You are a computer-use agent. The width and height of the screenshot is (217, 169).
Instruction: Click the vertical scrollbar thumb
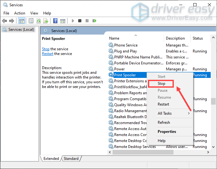pyautogui.click(x=213, y=101)
